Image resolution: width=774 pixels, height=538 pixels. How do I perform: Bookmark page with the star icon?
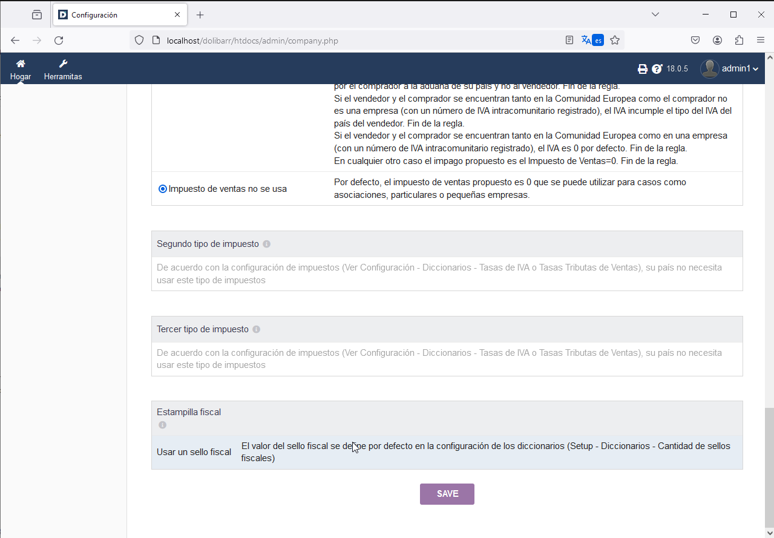615,41
